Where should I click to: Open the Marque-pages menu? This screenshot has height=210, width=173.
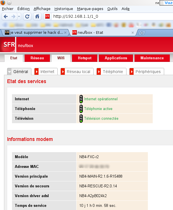point(90,9)
